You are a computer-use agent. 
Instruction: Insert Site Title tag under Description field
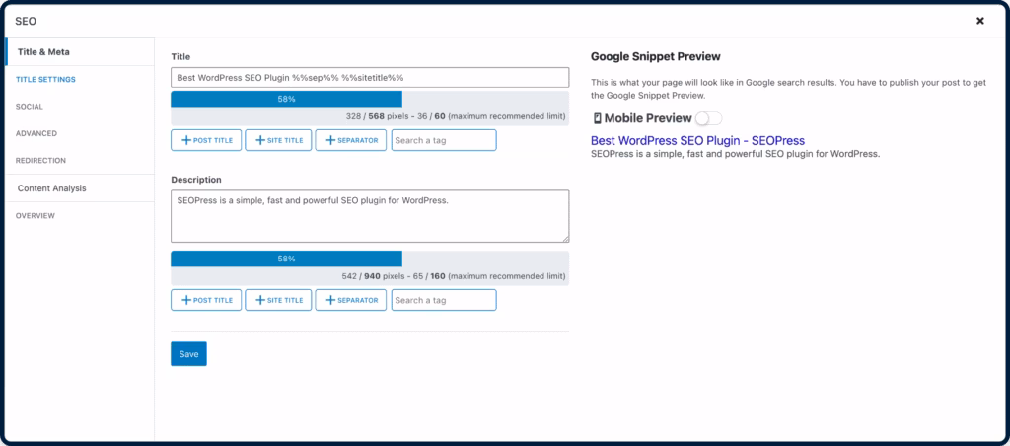(x=278, y=300)
